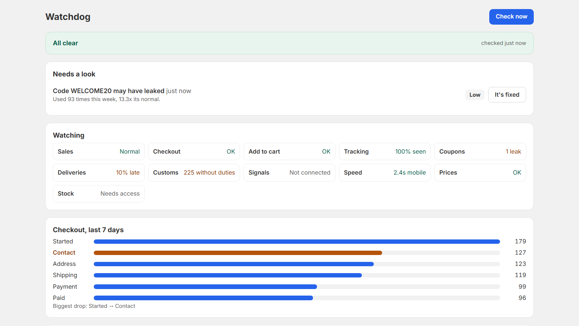Click 'Code WELCOME20 may have leaked' alert title
The width and height of the screenshot is (579, 326).
(x=109, y=91)
